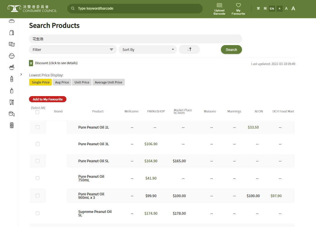Open the milk carton category icon

[x=12, y=33]
